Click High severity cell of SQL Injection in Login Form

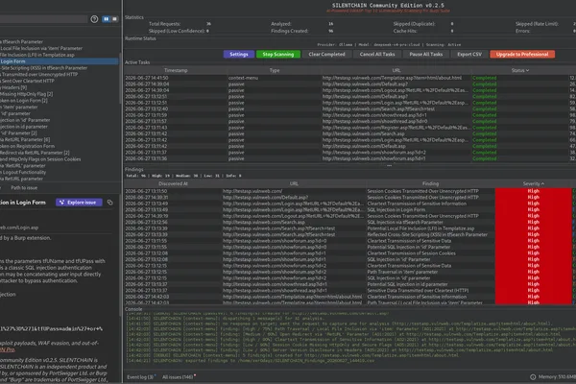coord(534,210)
